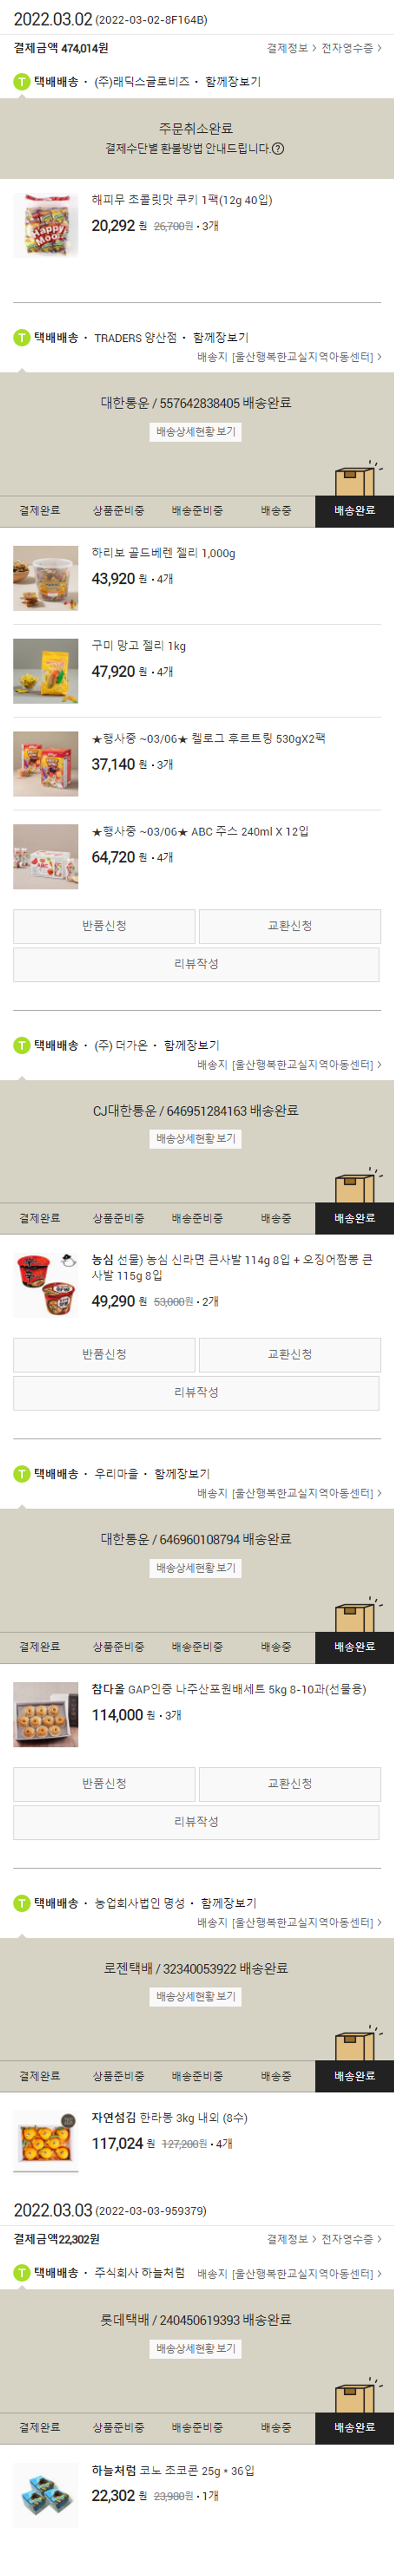This screenshot has width=394, height=2576.
Task: Click the refund guide question mark icon
Action: point(278,148)
